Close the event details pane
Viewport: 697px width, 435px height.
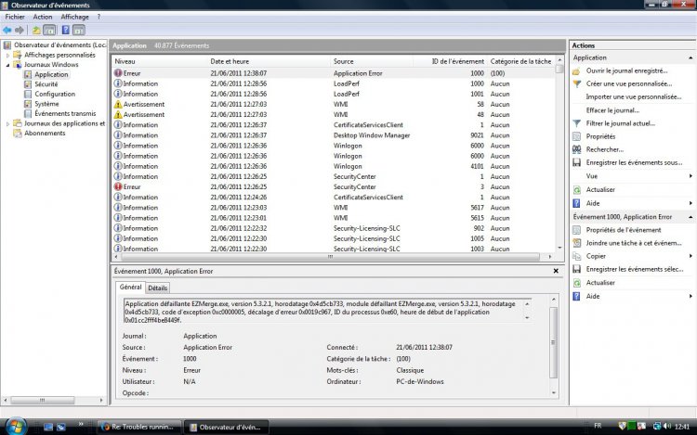(556, 271)
